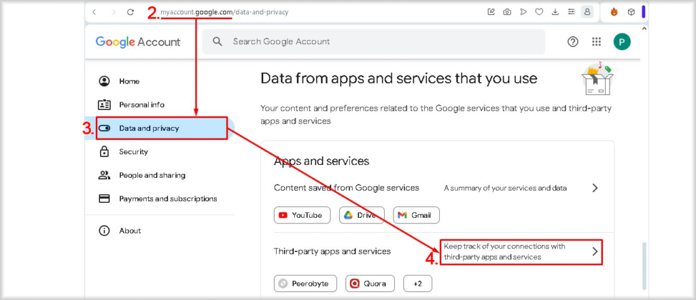Open the YouTube chip
The height and width of the screenshot is (300, 696).
pos(302,215)
